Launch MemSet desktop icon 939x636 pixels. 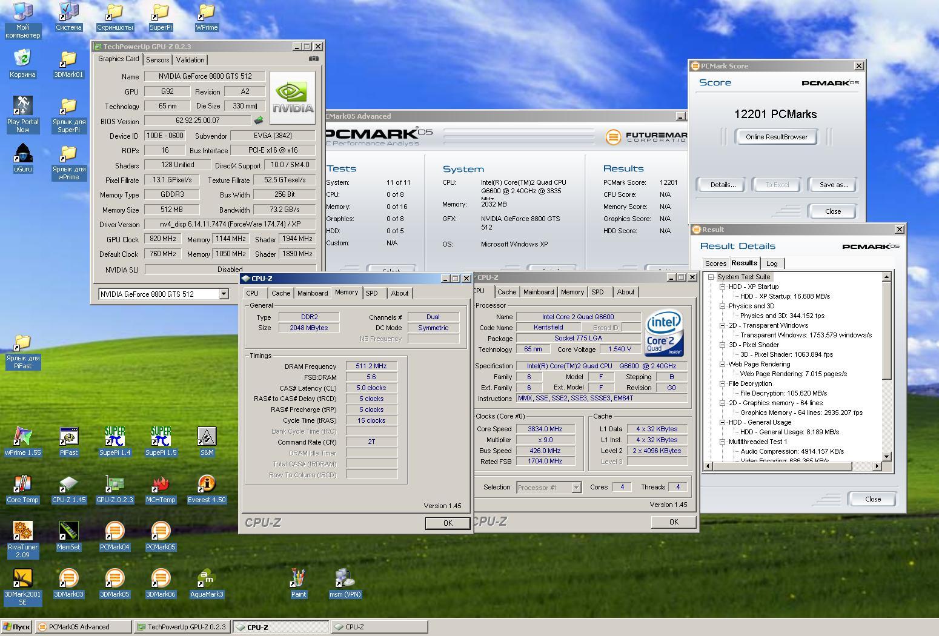point(68,536)
